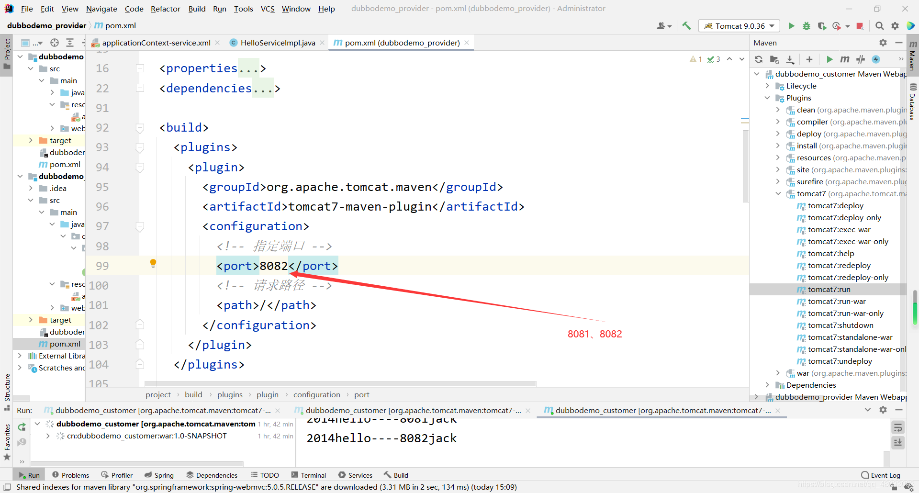Switch to applicationContext-service.xml tab
The height and width of the screenshot is (493, 919).
[x=156, y=43]
